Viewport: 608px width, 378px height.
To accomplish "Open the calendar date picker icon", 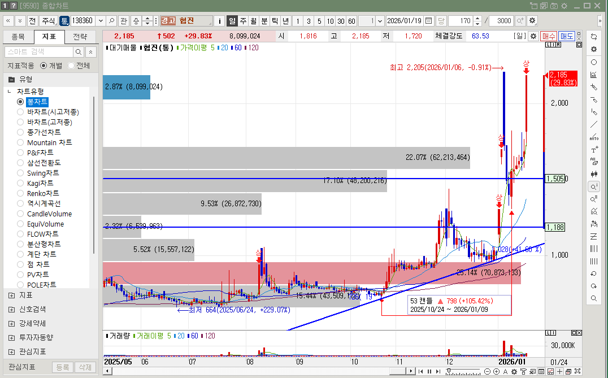I will click(428, 21).
